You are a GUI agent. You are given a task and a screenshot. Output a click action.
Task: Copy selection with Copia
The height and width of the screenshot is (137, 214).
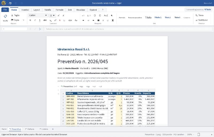(x=15, y=20)
